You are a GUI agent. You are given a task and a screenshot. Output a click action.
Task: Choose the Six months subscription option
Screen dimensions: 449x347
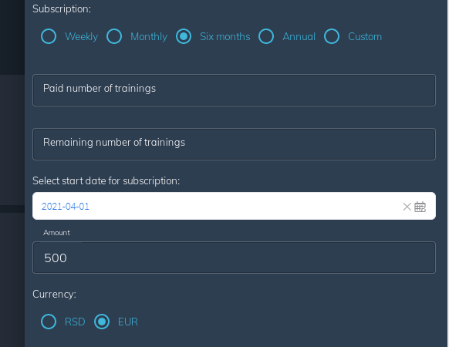(184, 36)
